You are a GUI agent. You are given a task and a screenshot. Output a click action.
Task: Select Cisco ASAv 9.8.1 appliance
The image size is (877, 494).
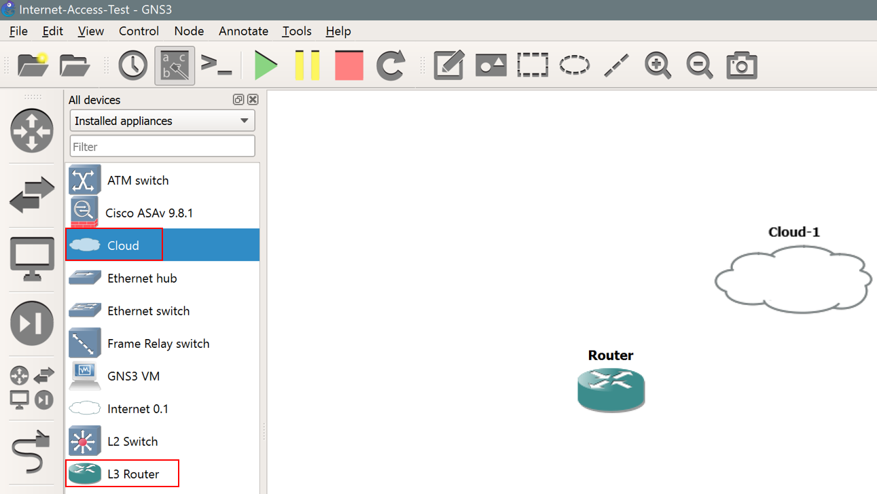pyautogui.click(x=149, y=213)
